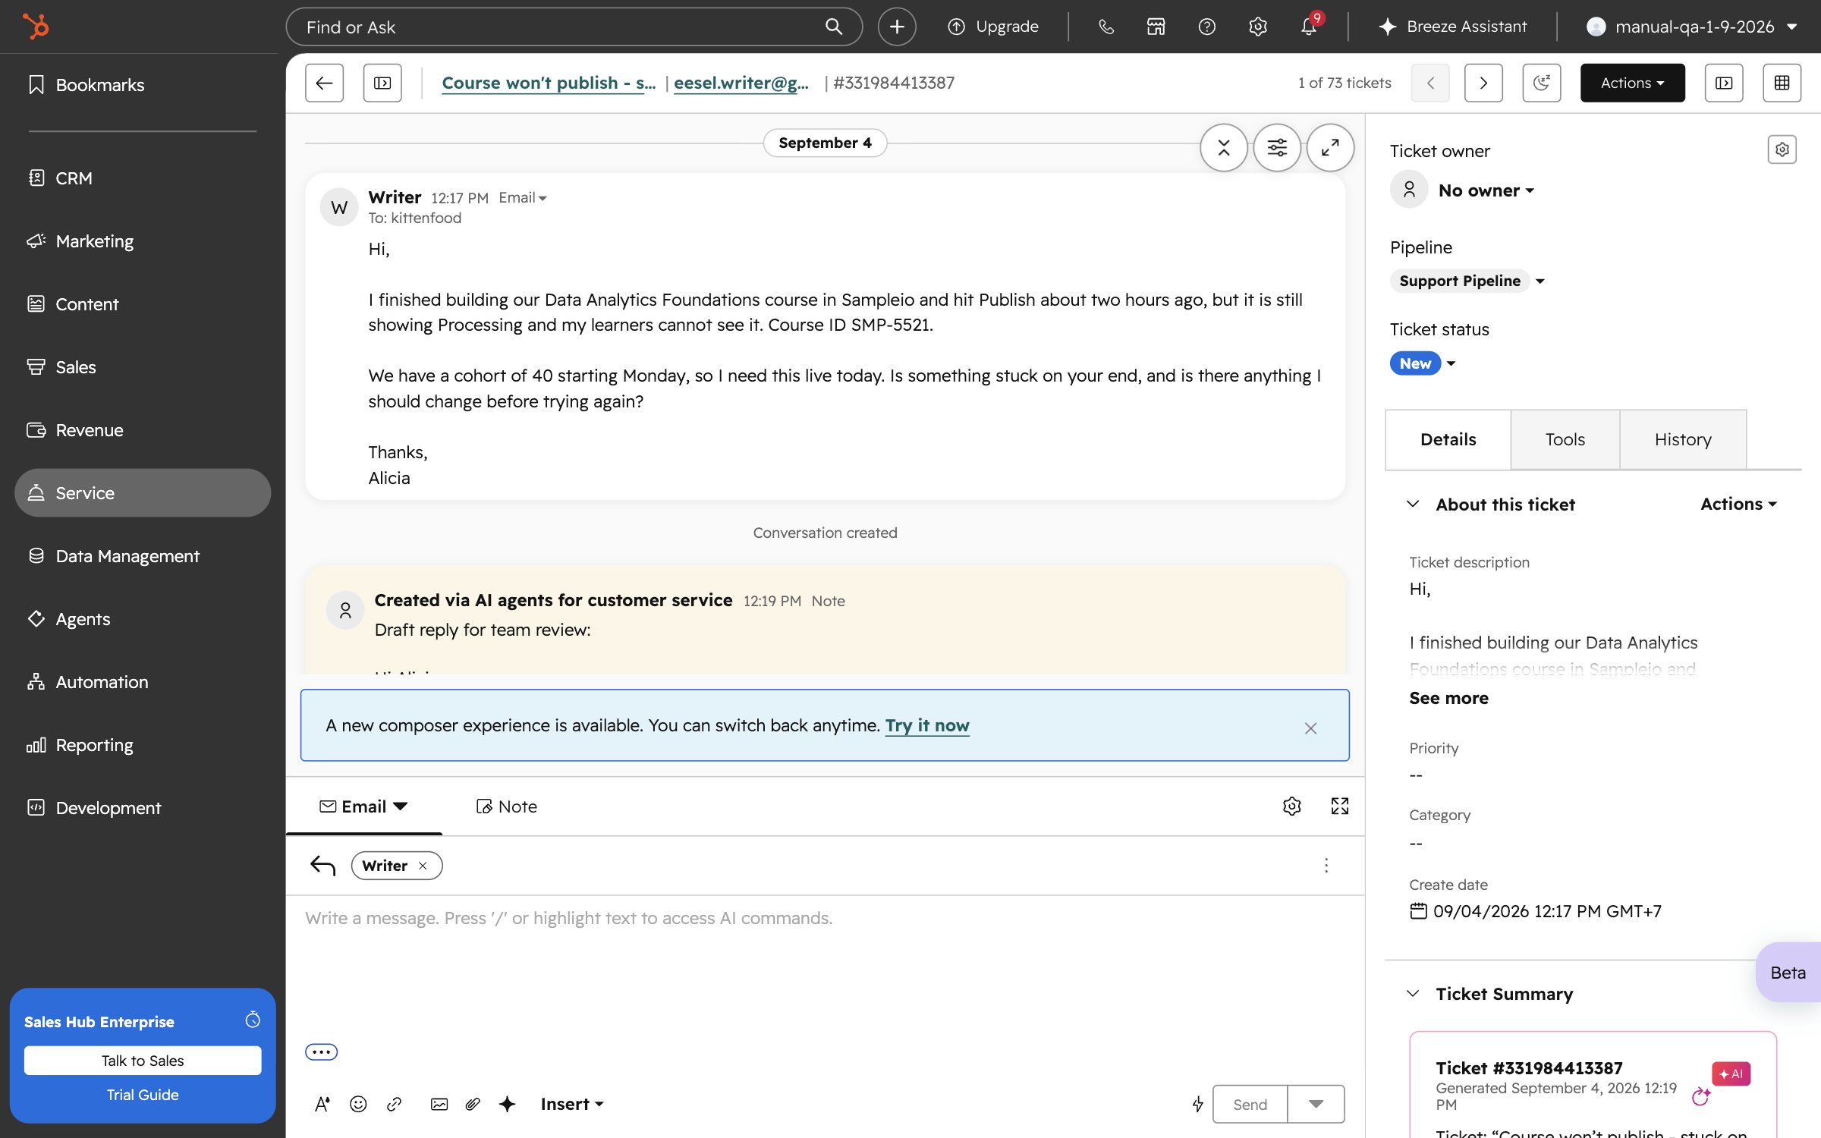
Task: Expand the composer to full screen
Action: [1340, 806]
